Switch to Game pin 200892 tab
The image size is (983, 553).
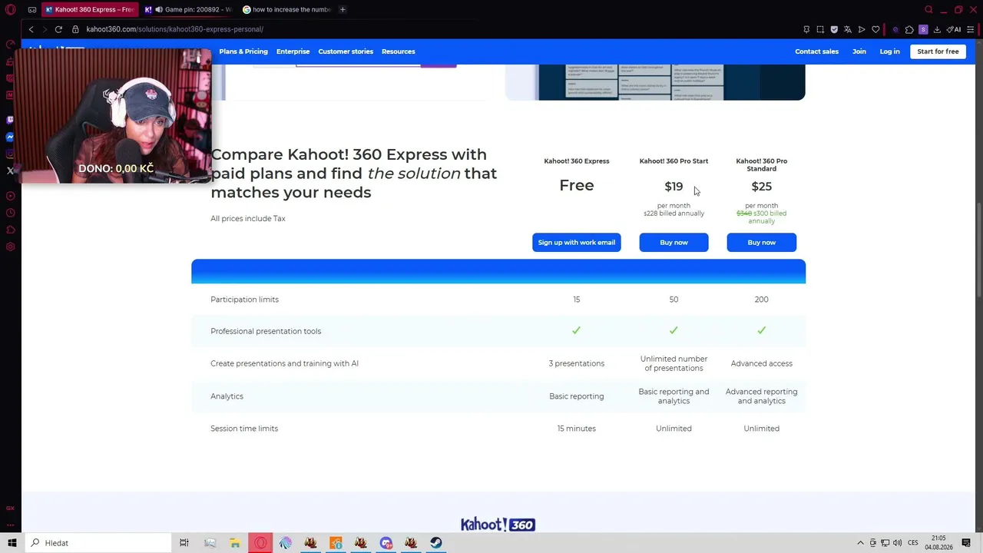[x=188, y=9]
